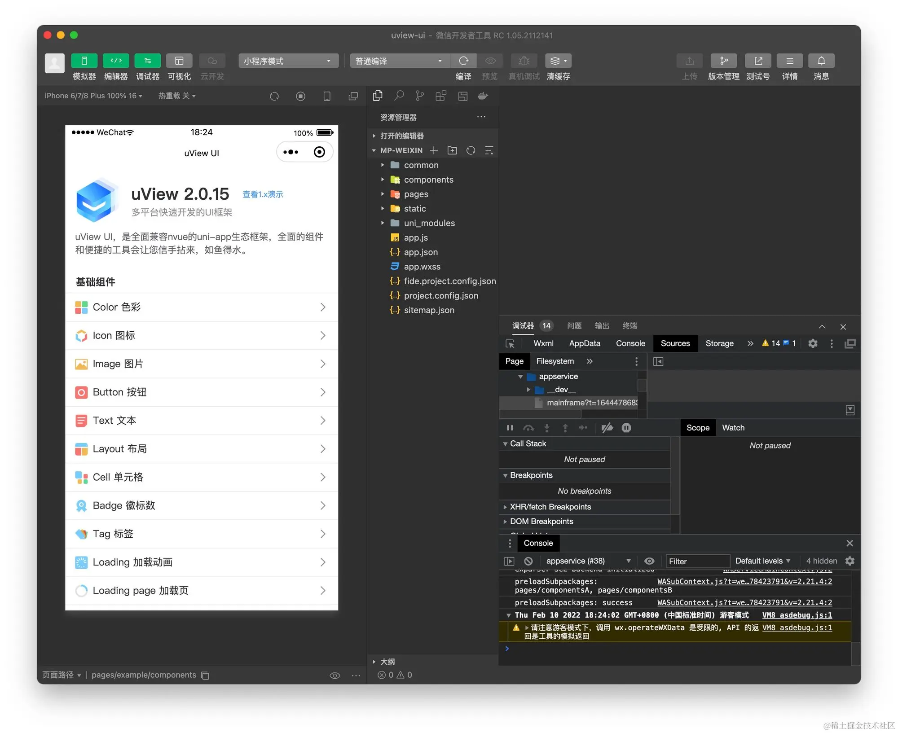898x733 pixels.
Task: Click the source control branch icon
Action: 420,96
